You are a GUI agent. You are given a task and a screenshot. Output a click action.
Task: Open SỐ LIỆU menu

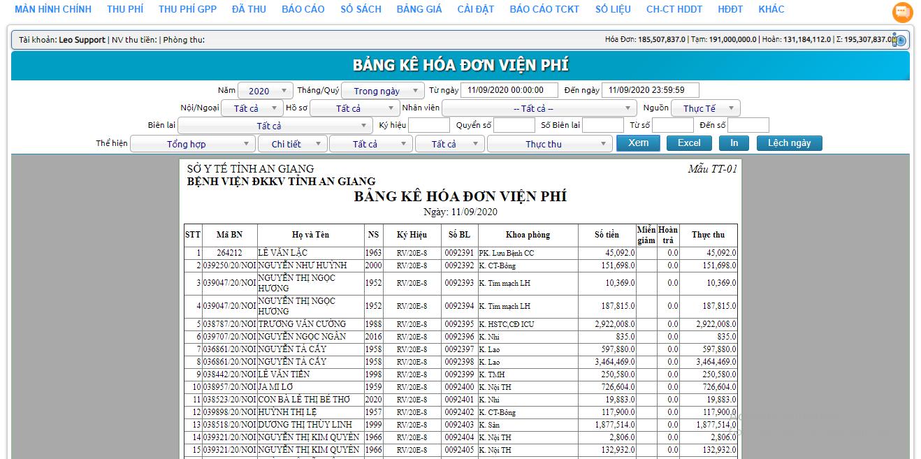pyautogui.click(x=613, y=9)
